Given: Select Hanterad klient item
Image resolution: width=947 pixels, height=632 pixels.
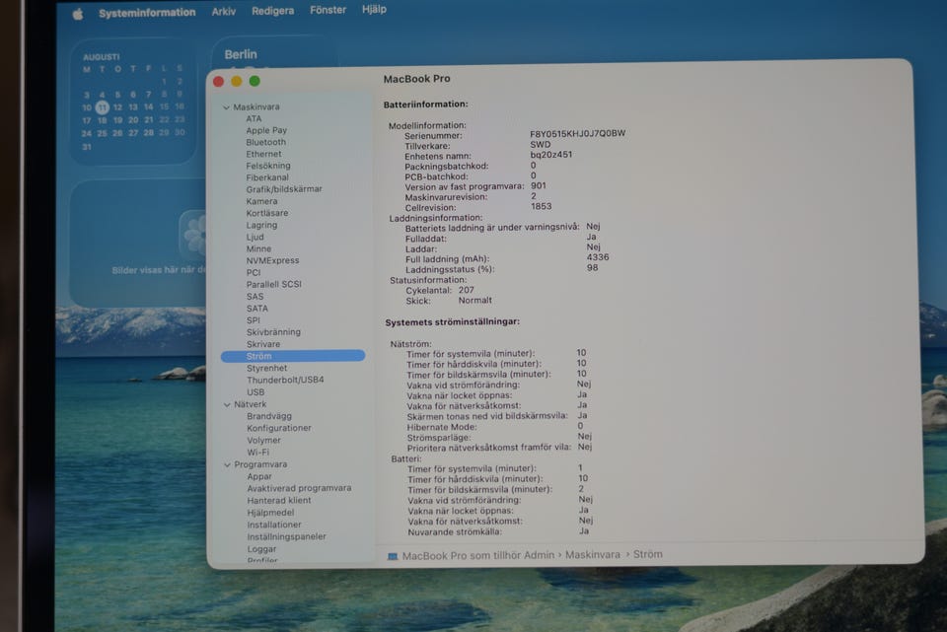Looking at the screenshot, I should (x=278, y=501).
